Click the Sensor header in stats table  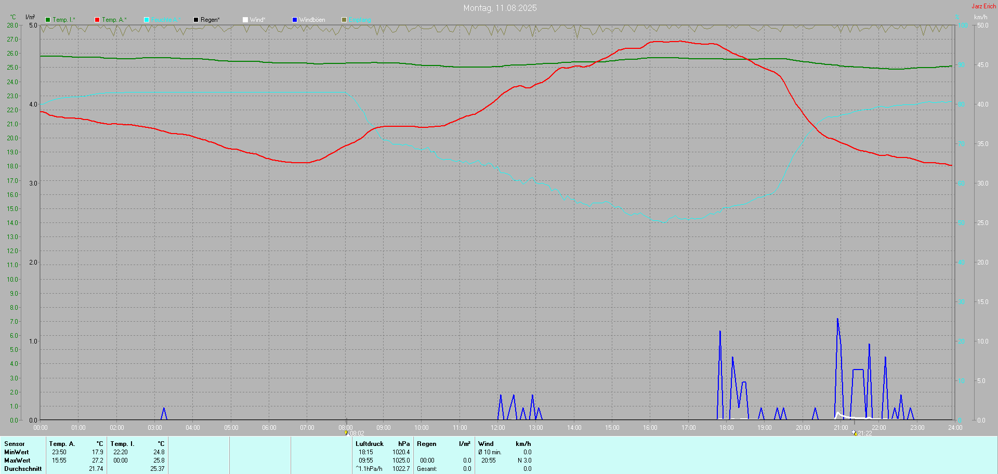[15, 444]
